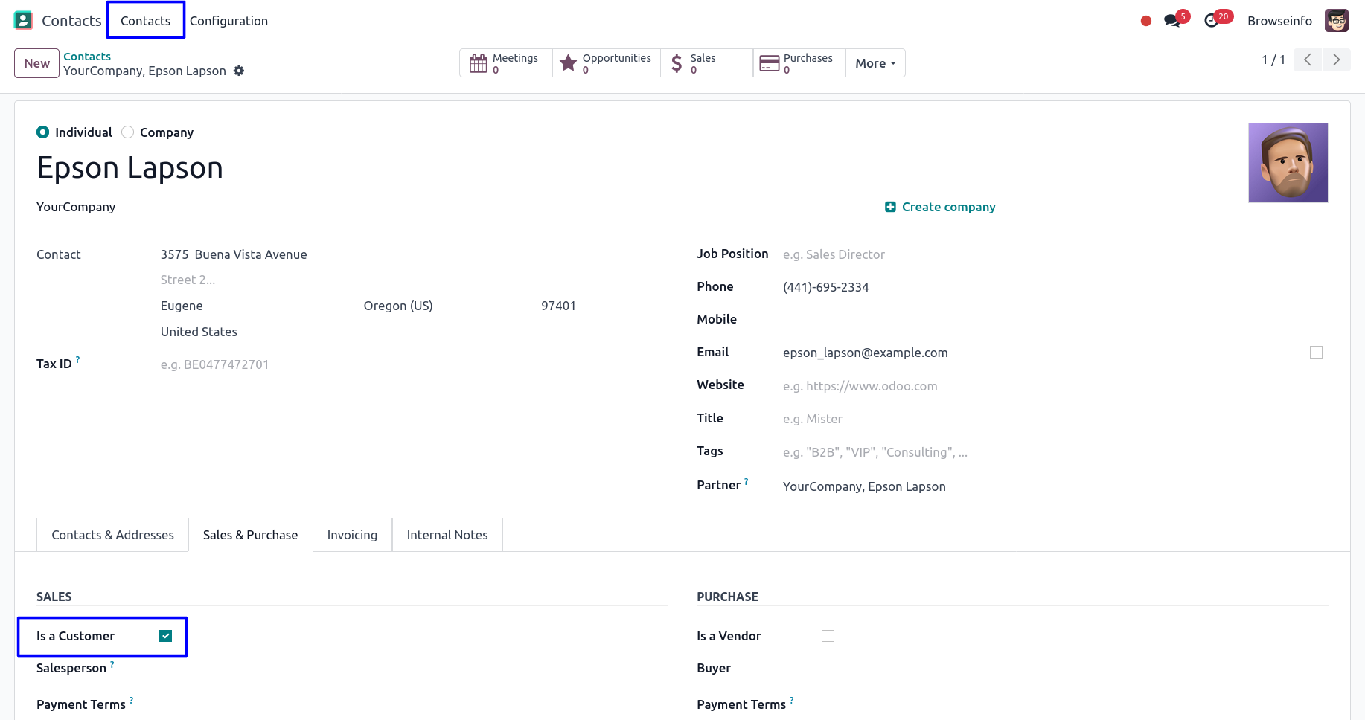
Task: Open the messages conversation icon
Action: click(x=1172, y=21)
